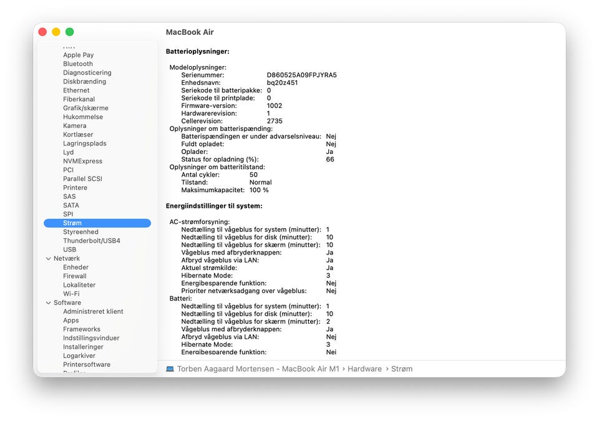Click the Batterioplysninger heading

click(198, 52)
